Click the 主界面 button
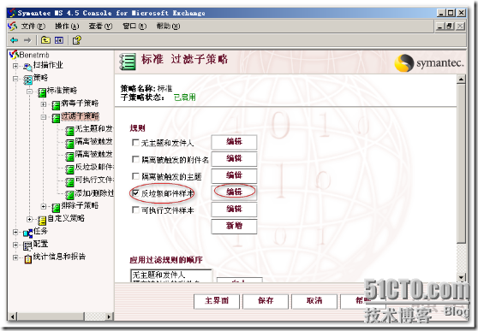The width and height of the screenshot is (478, 331). click(217, 301)
